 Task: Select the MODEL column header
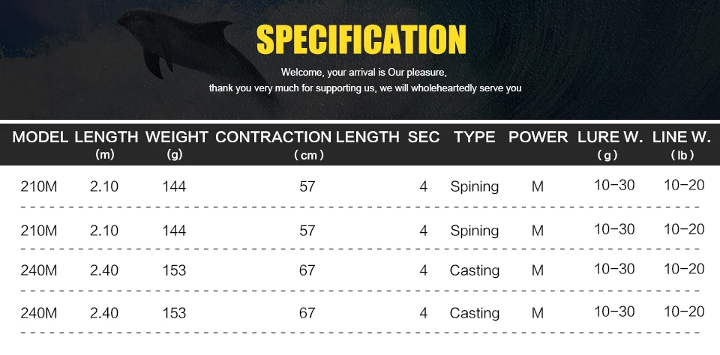pyautogui.click(x=40, y=136)
